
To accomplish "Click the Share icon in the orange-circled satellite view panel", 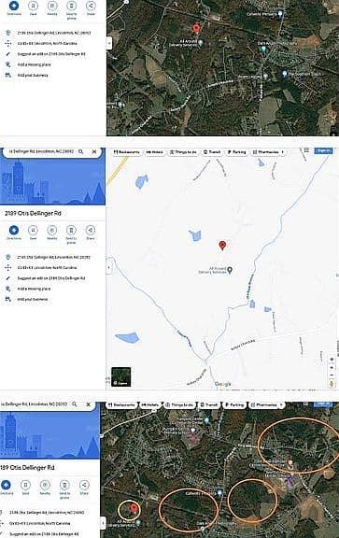I will click(84, 485).
